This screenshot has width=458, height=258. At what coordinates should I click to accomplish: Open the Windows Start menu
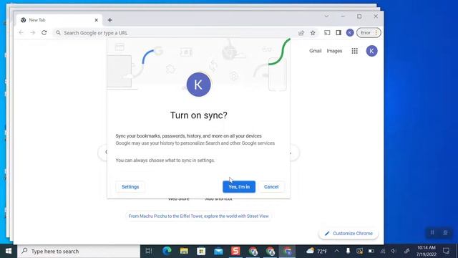point(9,251)
